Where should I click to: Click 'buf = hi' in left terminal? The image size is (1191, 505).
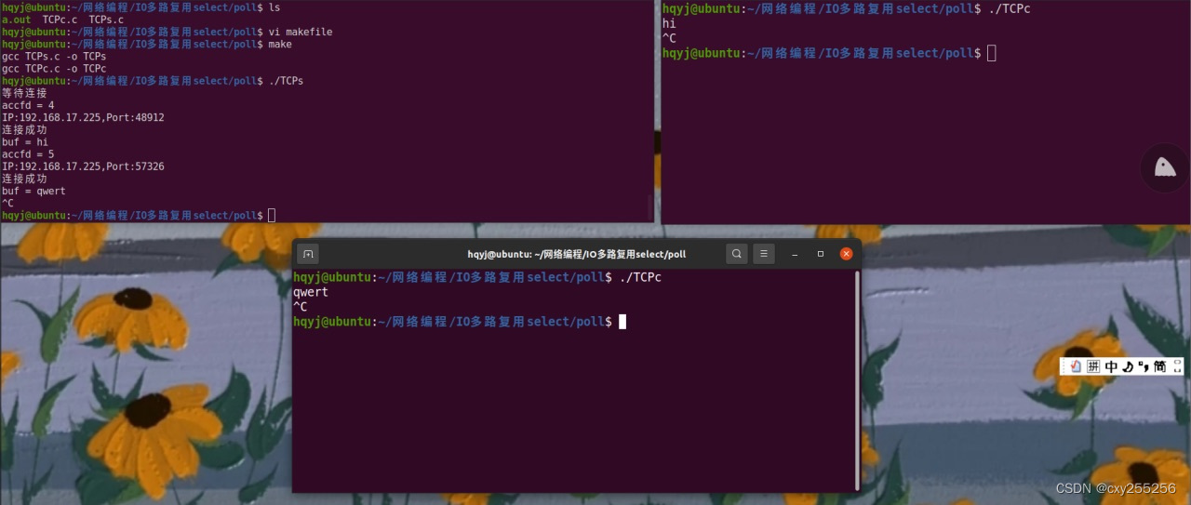(x=25, y=142)
